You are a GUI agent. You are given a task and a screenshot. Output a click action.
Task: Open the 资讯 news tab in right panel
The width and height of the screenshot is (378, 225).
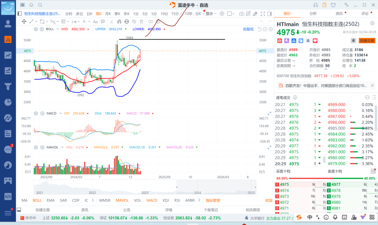point(339,14)
